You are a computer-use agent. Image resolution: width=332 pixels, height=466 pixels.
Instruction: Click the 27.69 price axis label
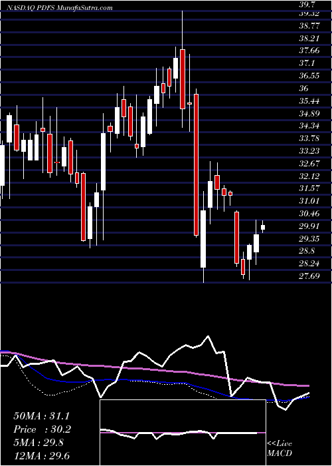tap(310, 276)
